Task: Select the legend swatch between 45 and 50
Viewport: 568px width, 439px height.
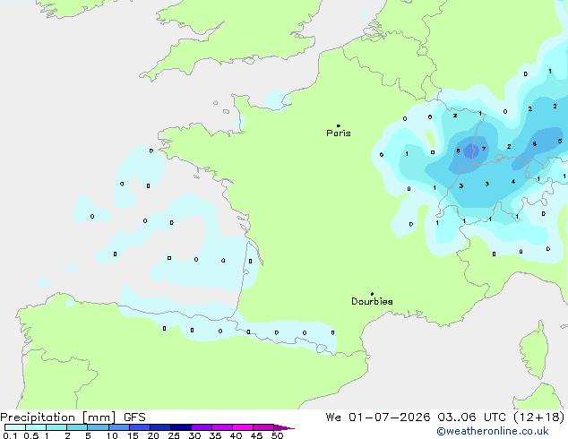Action: coord(263,427)
